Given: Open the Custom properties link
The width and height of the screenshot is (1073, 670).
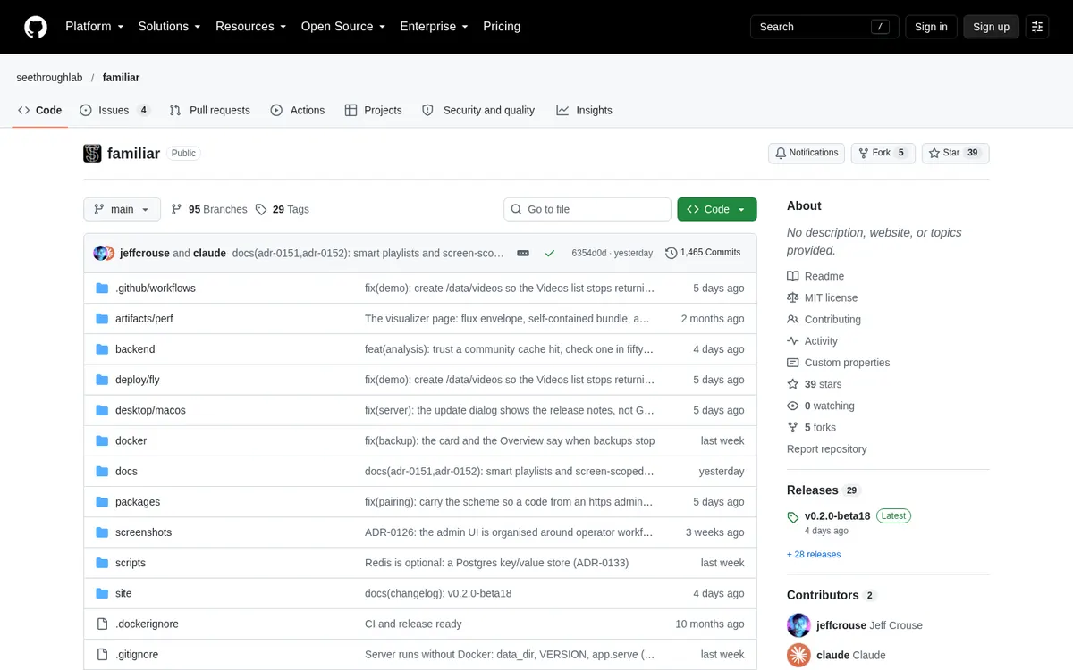Looking at the screenshot, I should tap(838, 363).
